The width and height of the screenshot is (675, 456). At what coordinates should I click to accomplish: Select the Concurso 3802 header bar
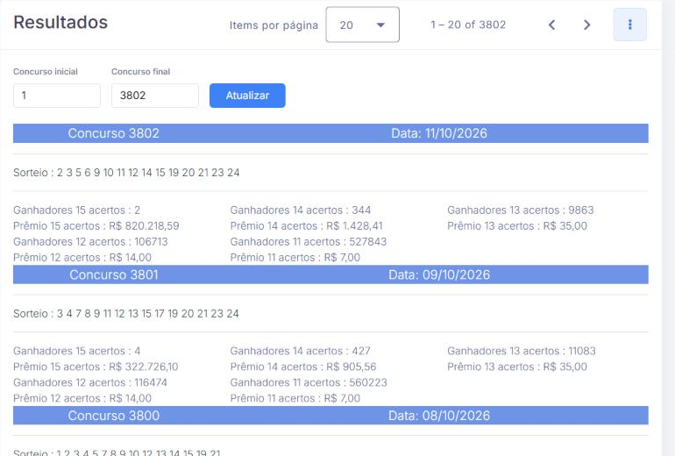(x=330, y=133)
